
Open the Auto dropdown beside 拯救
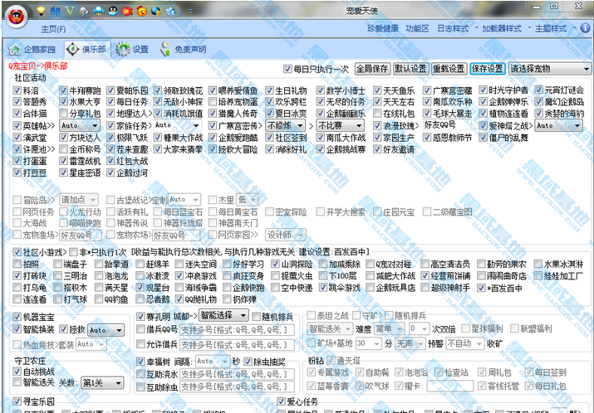pos(106,330)
